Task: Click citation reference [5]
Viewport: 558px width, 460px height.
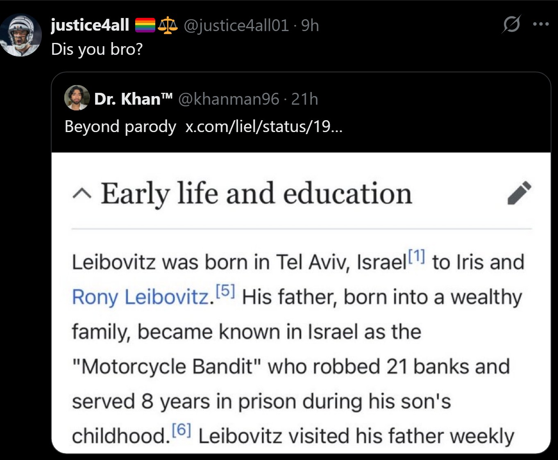Action: (x=225, y=291)
